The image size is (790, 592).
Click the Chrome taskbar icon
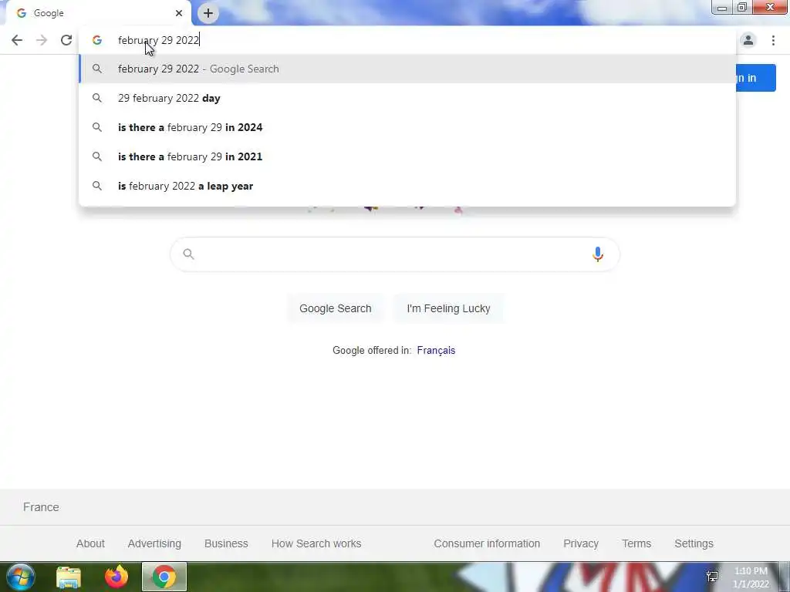164,577
